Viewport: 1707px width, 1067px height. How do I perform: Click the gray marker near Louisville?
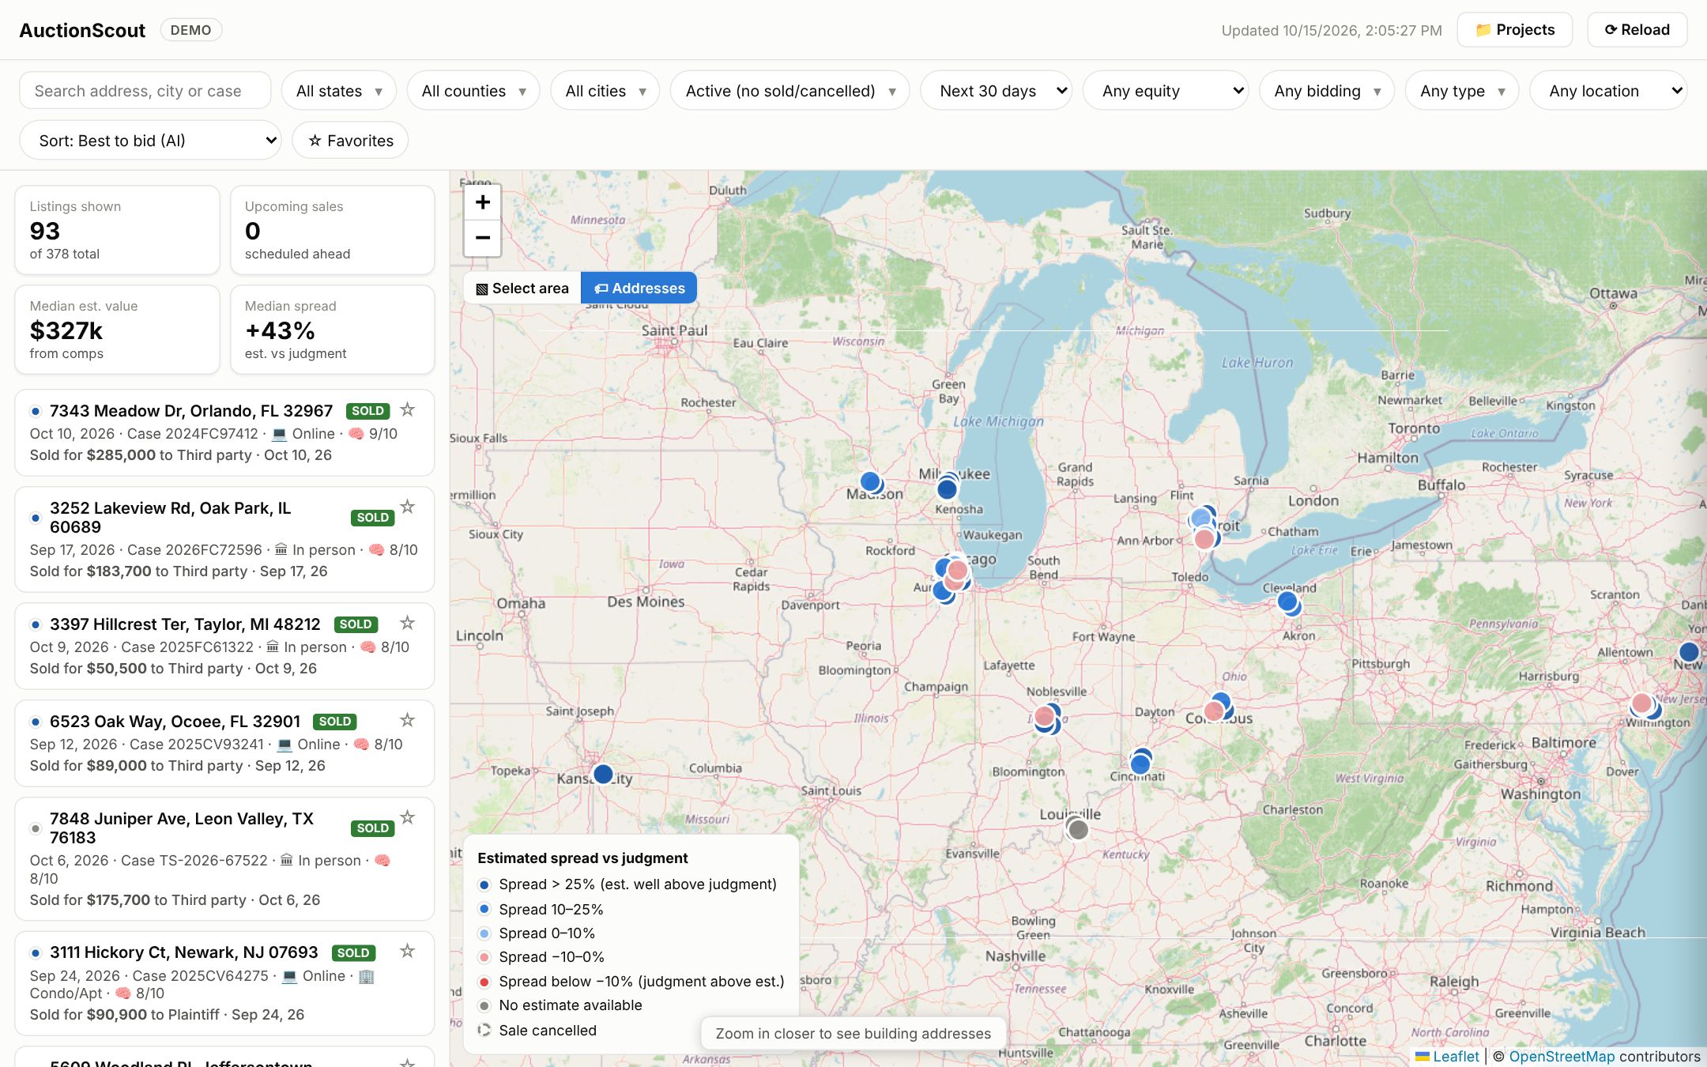[1078, 829]
